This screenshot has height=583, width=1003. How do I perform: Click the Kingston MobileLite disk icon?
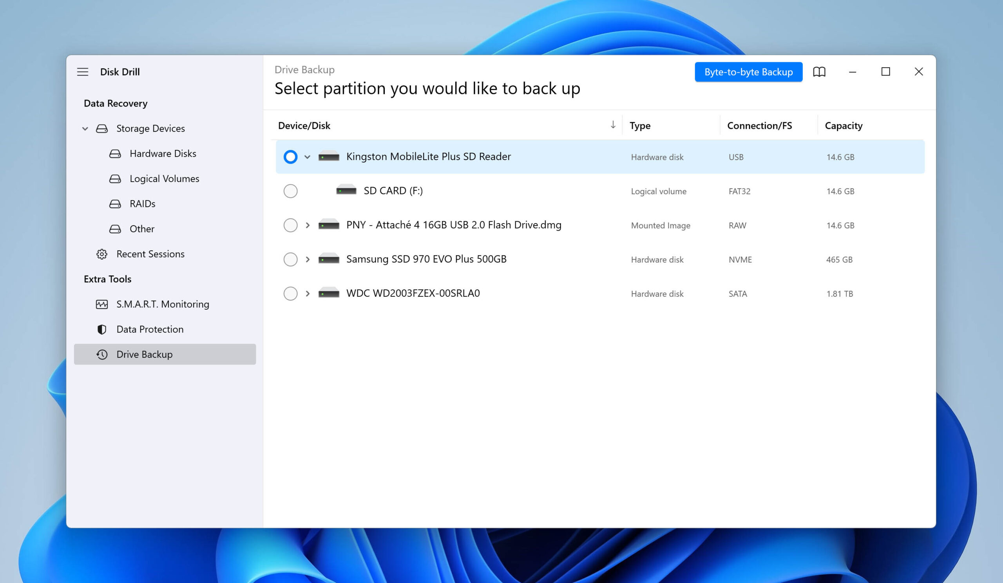coord(329,157)
